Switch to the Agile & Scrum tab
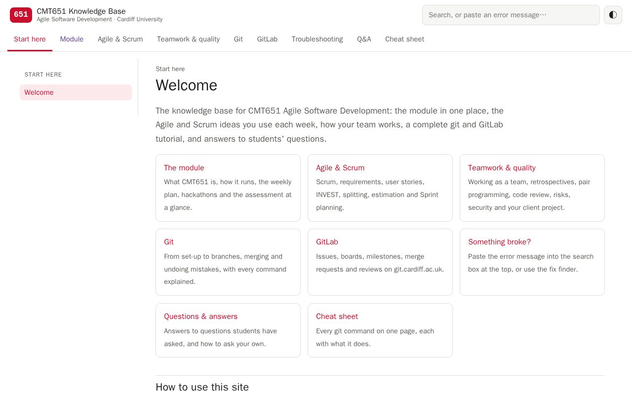 coord(120,39)
